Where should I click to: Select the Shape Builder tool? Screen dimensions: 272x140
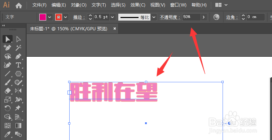pos(8,117)
